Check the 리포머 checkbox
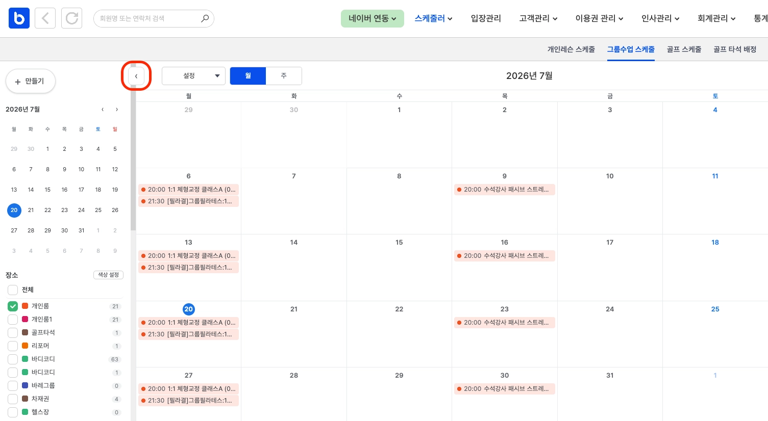Viewport: 768px width, 421px height. tap(13, 346)
